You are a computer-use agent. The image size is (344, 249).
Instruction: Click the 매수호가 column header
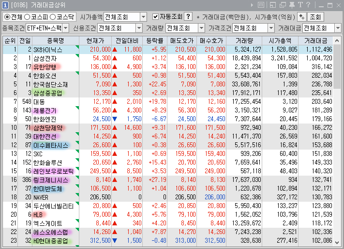(x=211, y=41)
